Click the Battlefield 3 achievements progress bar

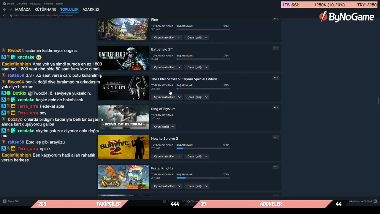tap(203, 59)
